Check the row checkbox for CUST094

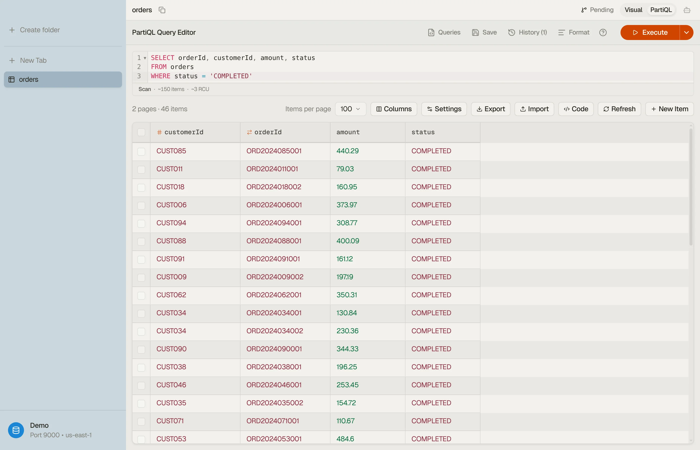point(141,223)
